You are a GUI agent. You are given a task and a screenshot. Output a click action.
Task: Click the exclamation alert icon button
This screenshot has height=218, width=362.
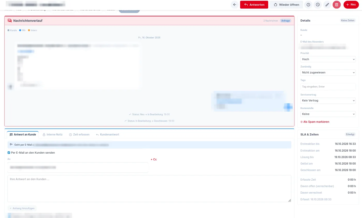[308, 5]
